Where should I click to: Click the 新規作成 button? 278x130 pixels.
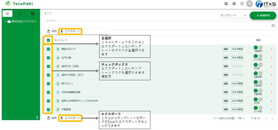click(263, 16)
